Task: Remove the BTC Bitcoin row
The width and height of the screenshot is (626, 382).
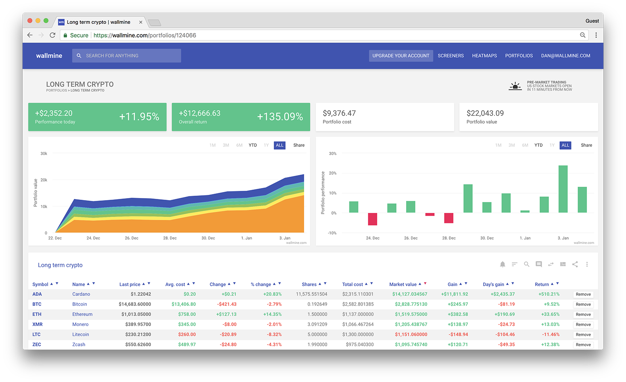Action: tap(583, 305)
